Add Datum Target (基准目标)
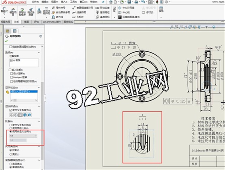The width and height of the screenshot is (225, 170). pyautogui.click(x=102, y=17)
